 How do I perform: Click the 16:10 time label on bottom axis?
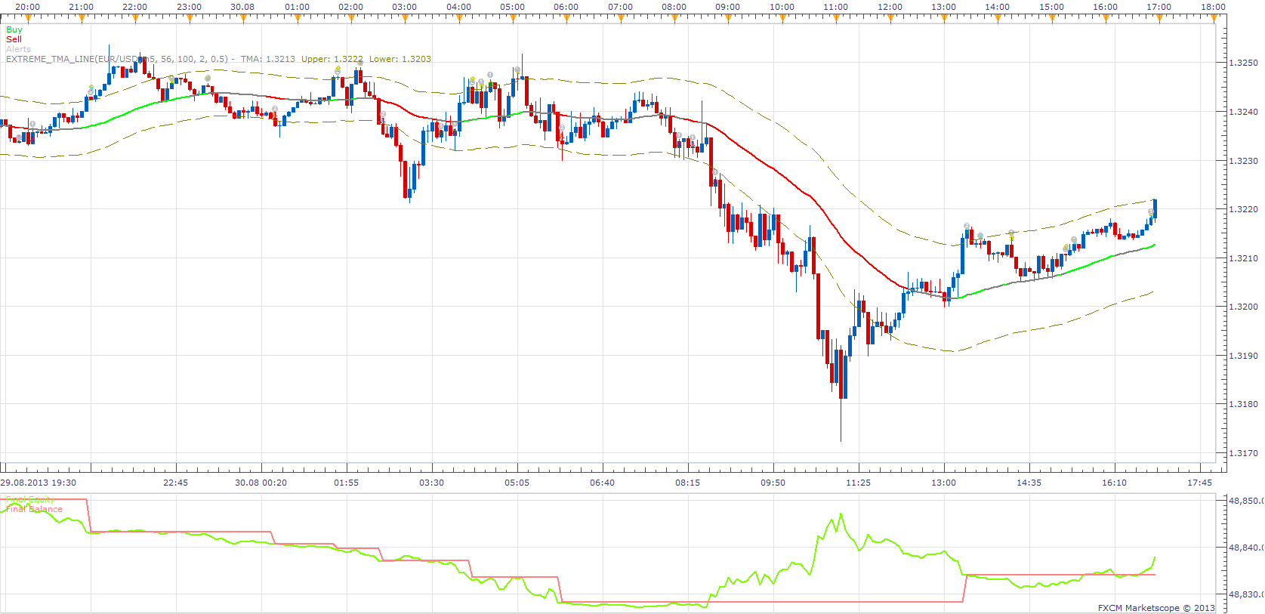tap(1115, 483)
